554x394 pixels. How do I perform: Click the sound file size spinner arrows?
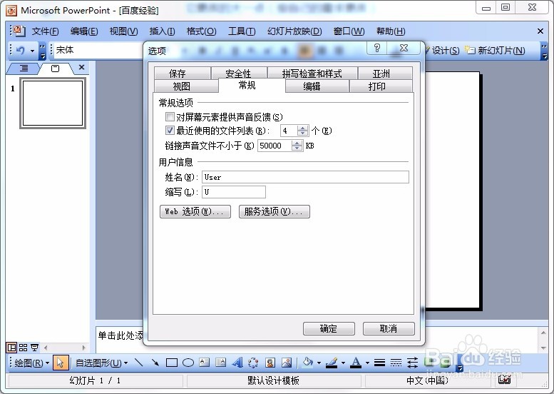(x=297, y=146)
